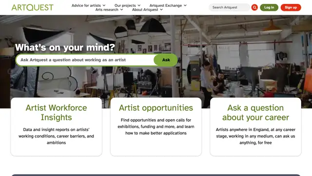Click the "What's on your mind?" heading
The width and height of the screenshot is (312, 176).
pyautogui.click(x=65, y=47)
